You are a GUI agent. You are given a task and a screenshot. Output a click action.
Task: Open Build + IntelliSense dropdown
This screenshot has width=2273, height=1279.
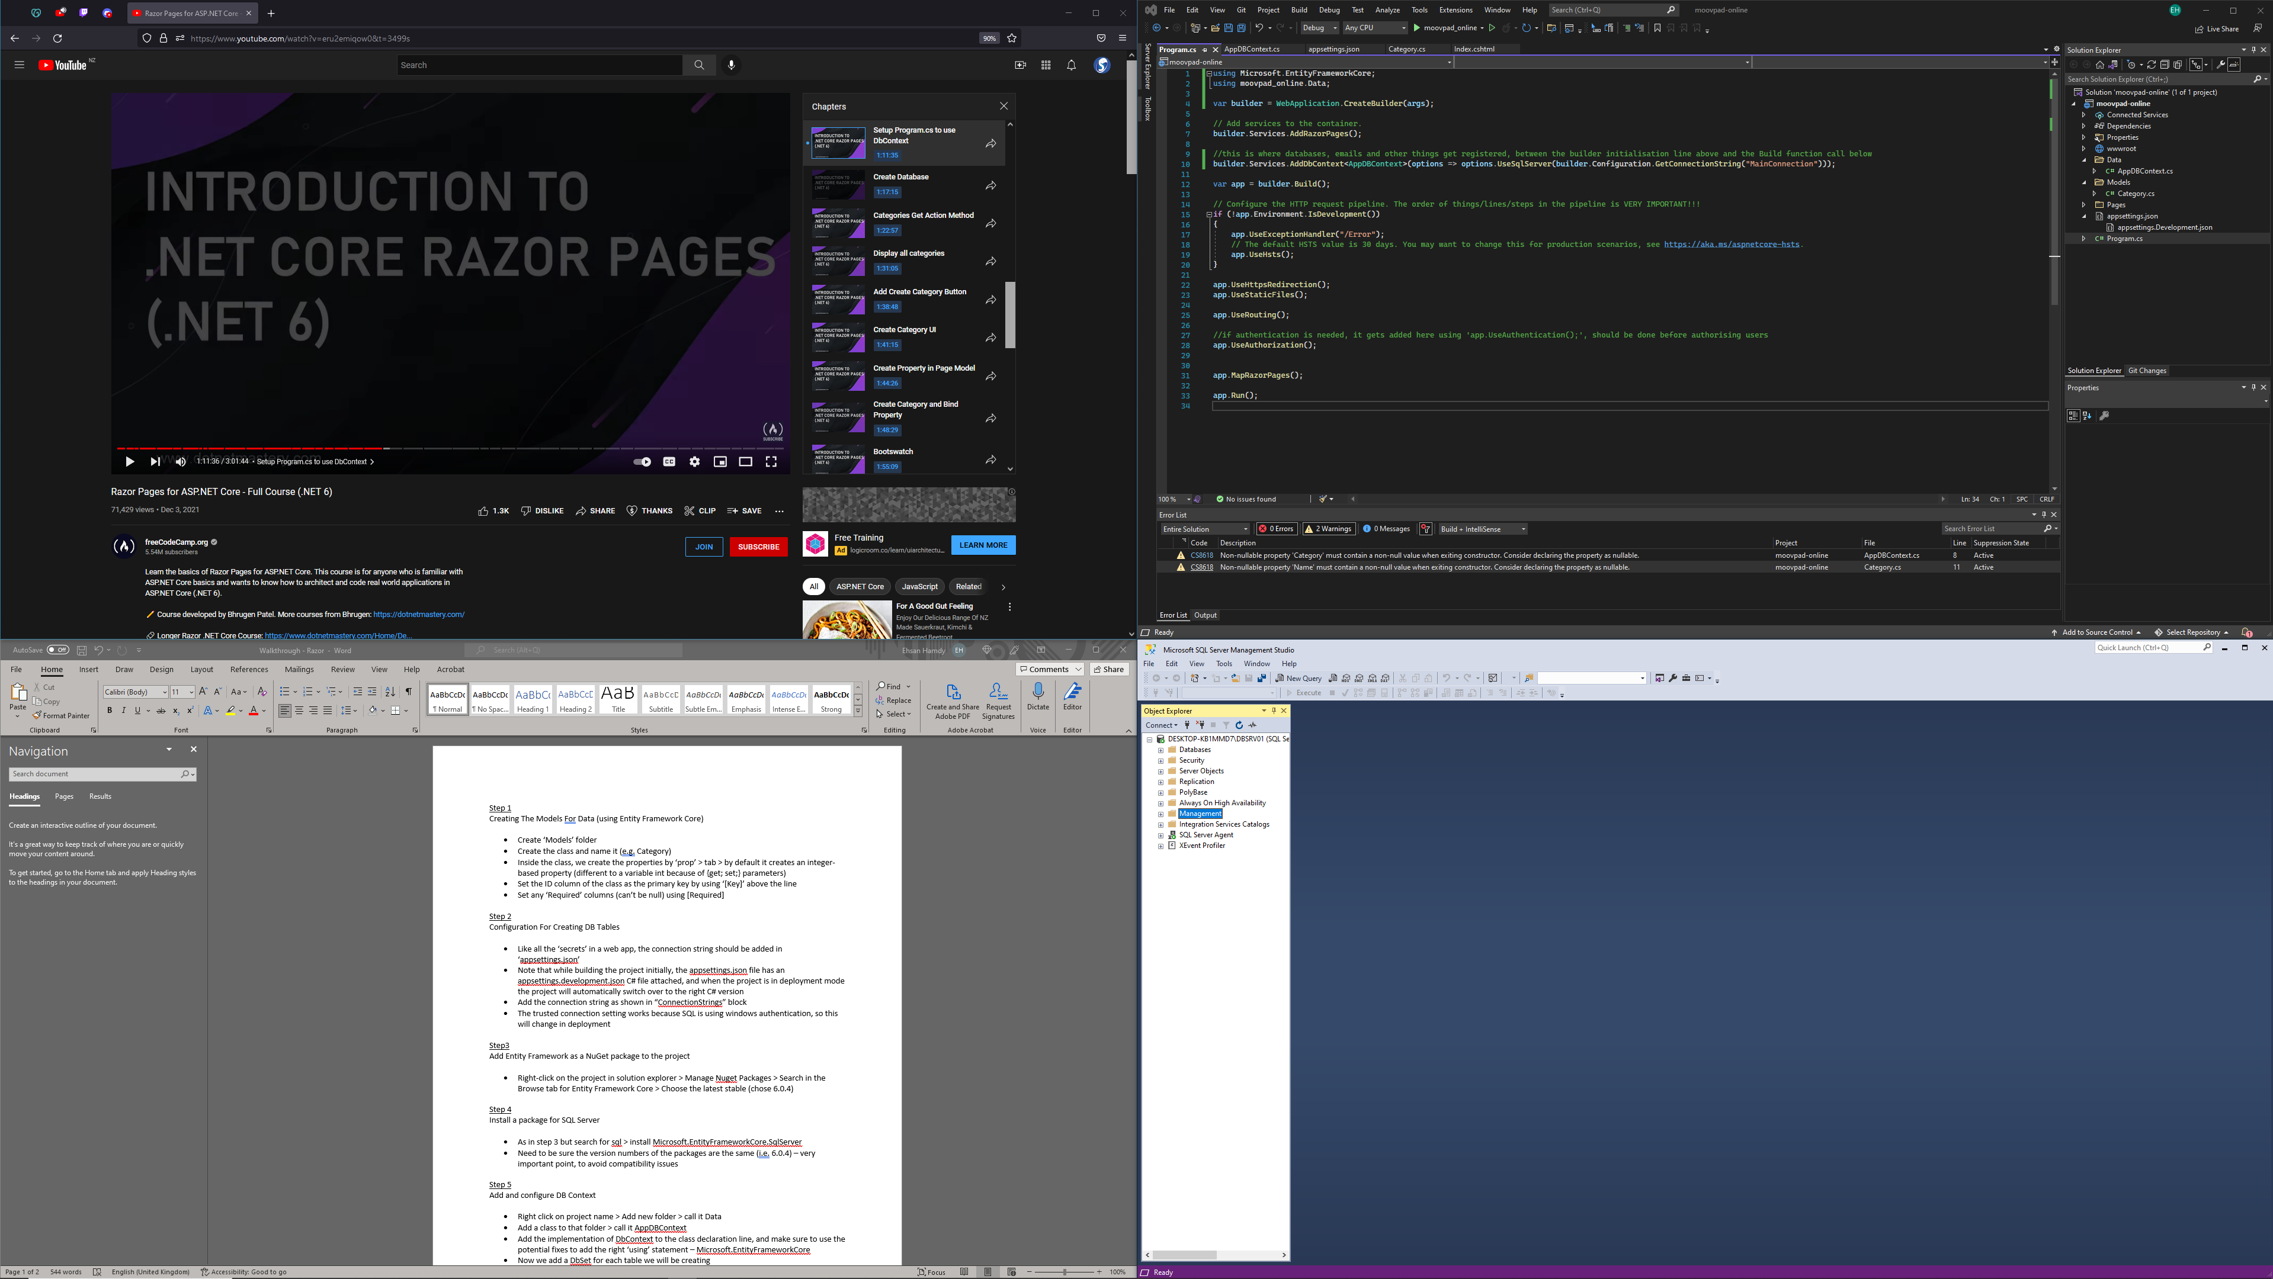[x=1482, y=529]
